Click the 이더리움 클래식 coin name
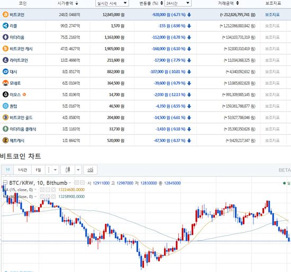The image size is (291, 272). click(x=23, y=129)
